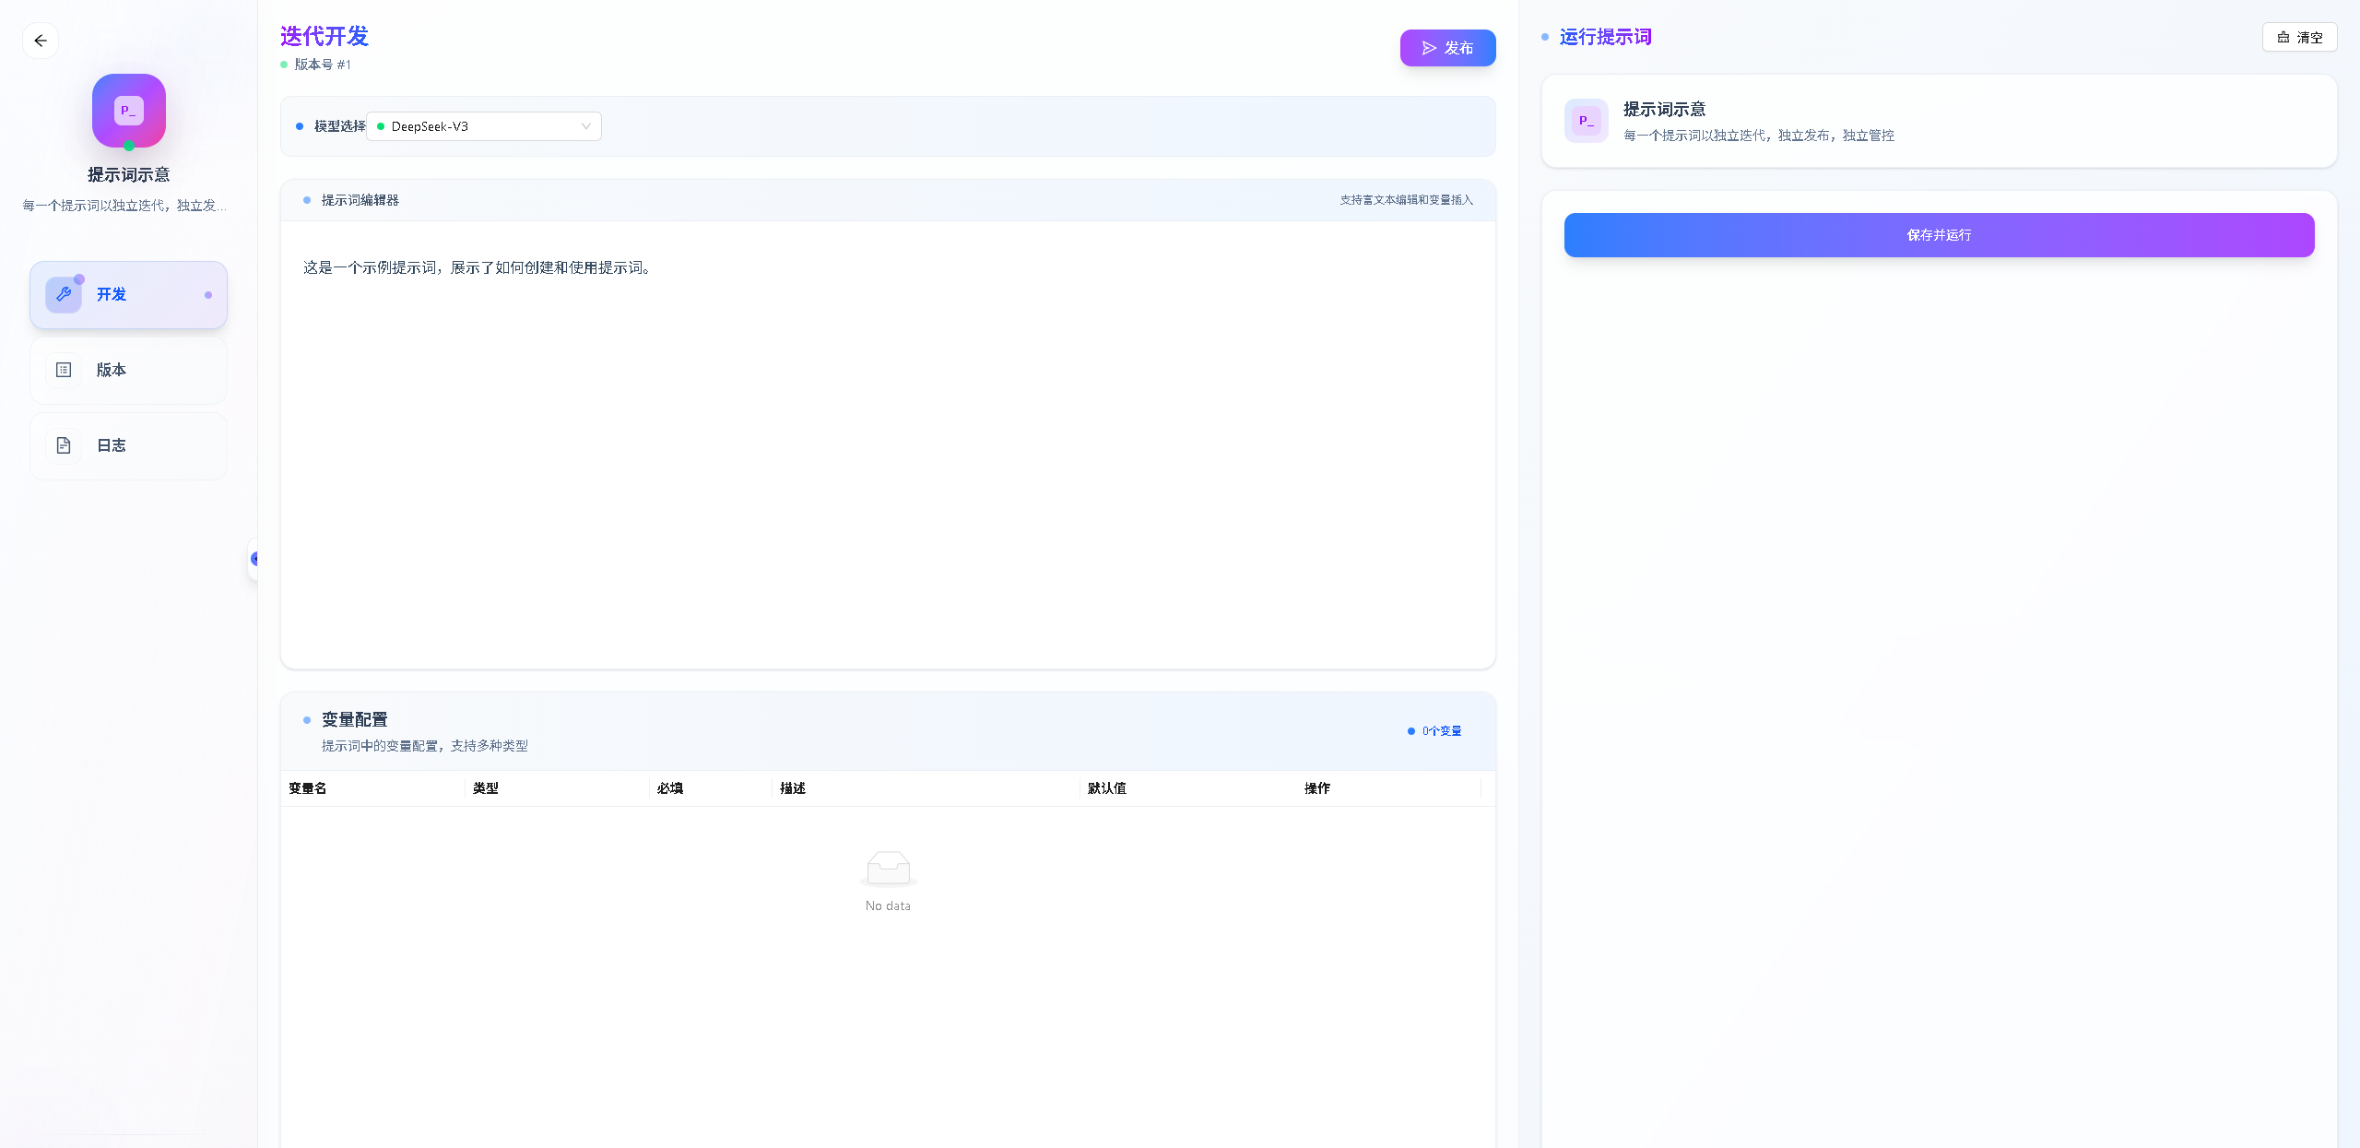Click the blue collapse handle on the panel edge
This screenshot has width=2360, height=1148.
255,558
